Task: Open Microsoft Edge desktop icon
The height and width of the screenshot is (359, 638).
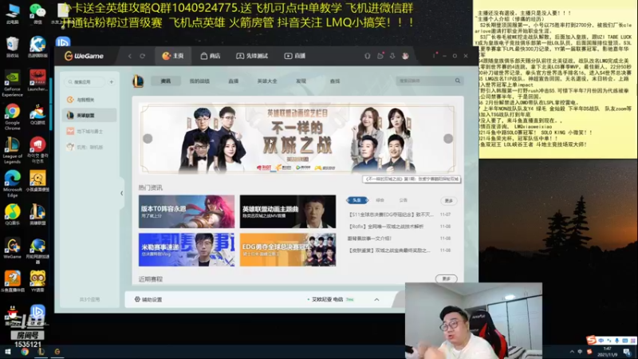Action: click(x=12, y=183)
